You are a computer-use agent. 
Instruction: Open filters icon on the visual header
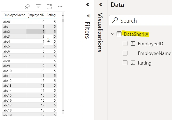[38, 6]
